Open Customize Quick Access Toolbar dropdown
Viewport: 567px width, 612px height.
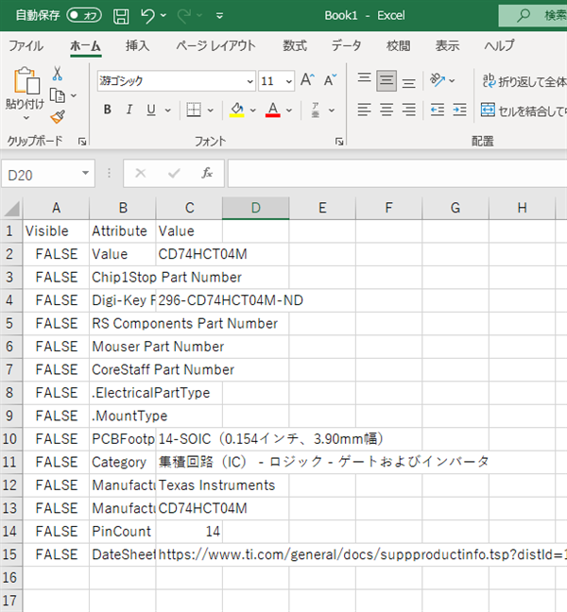click(219, 16)
